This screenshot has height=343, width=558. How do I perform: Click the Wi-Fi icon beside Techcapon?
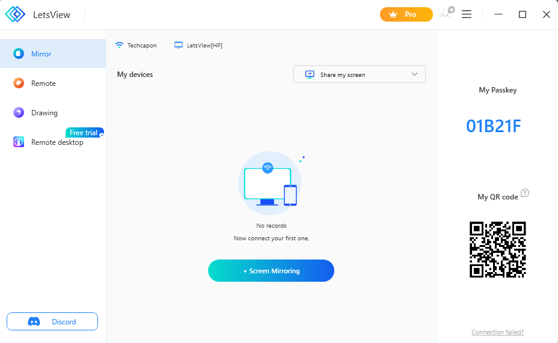(x=119, y=45)
